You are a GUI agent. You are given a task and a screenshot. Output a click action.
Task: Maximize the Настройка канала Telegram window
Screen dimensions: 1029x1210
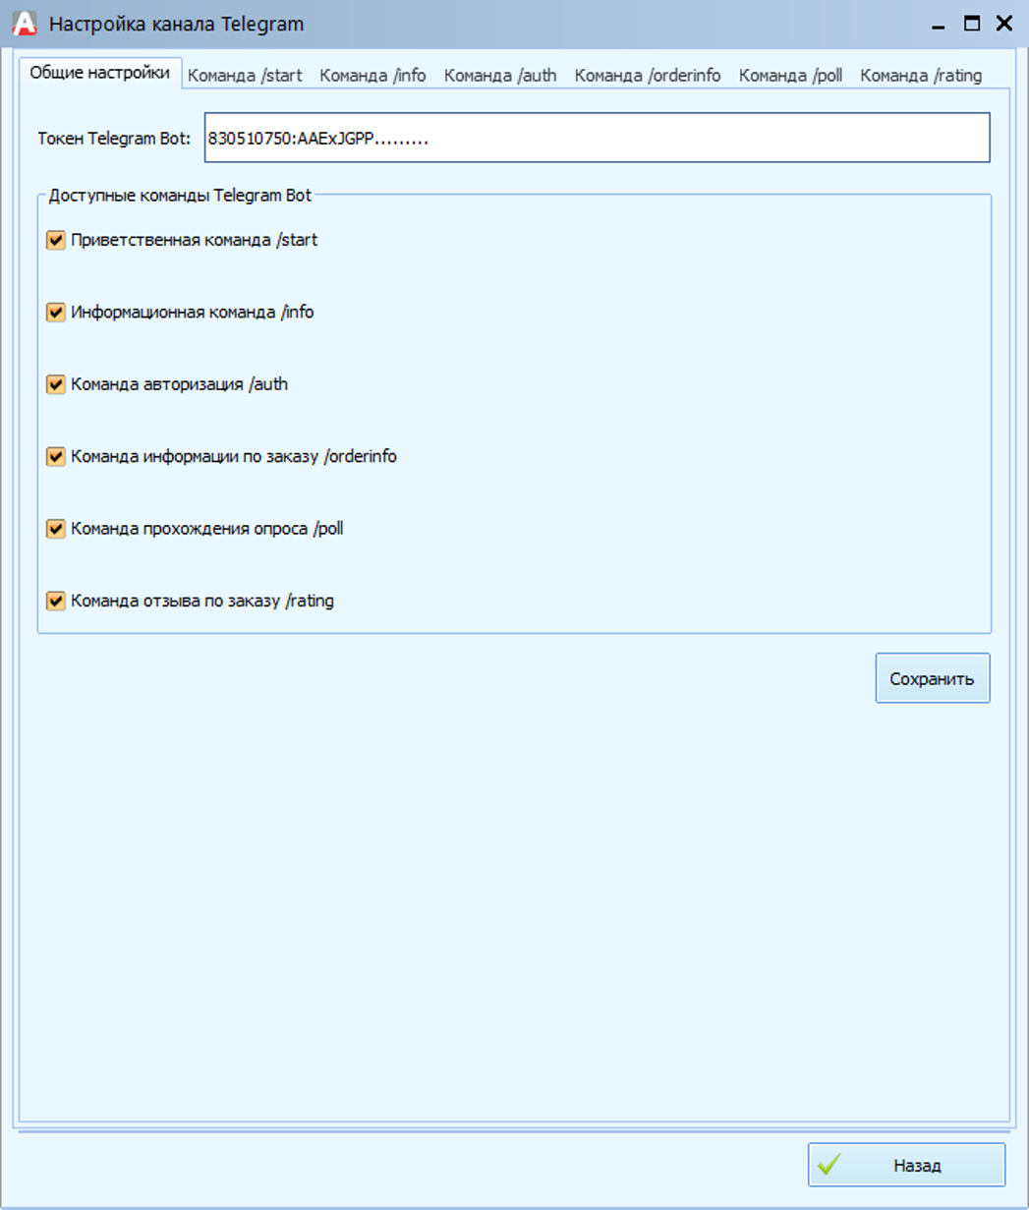click(x=972, y=24)
